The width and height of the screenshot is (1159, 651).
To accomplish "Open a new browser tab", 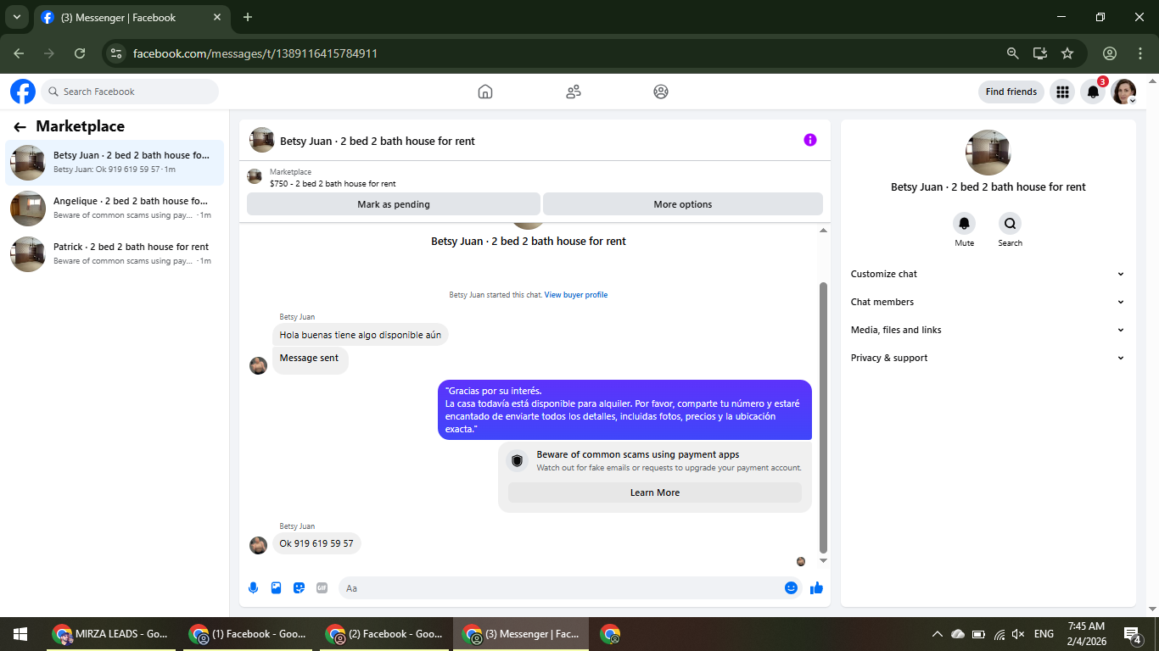I will click(x=248, y=17).
